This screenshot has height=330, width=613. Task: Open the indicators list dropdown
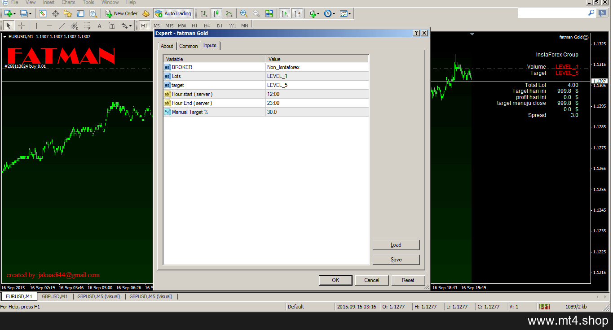pyautogui.click(x=314, y=13)
